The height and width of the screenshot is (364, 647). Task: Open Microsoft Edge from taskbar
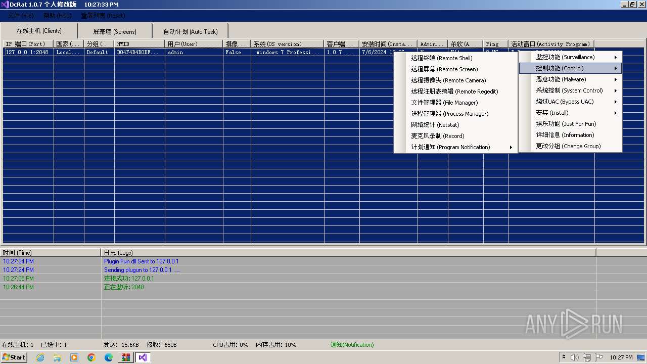tap(109, 357)
